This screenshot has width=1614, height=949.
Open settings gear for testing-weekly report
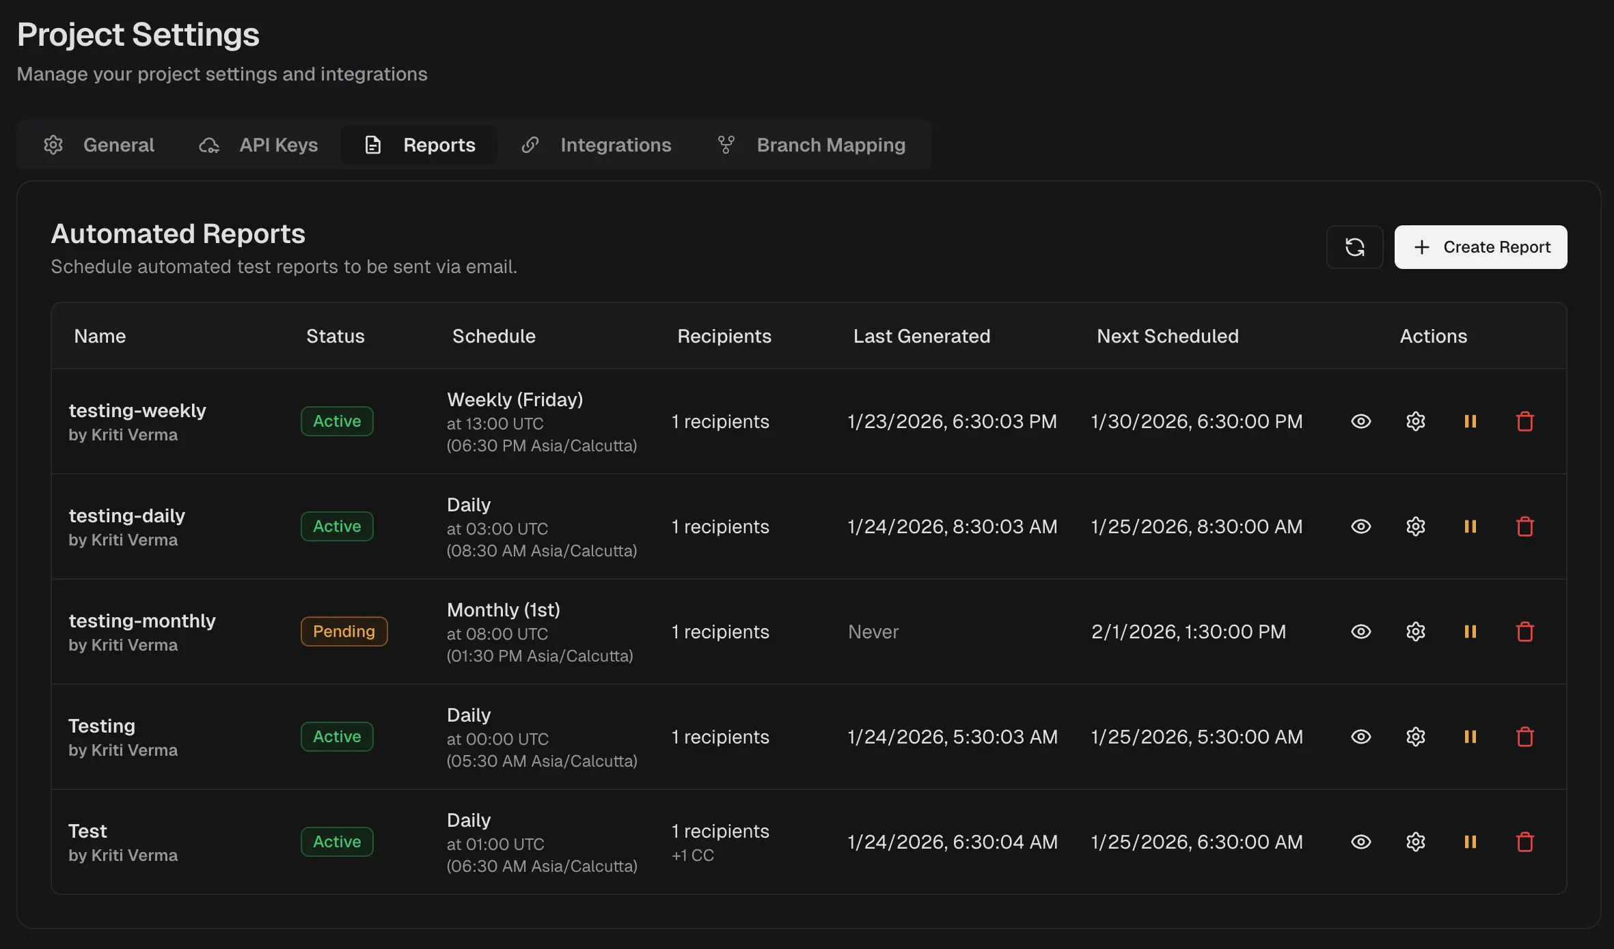coord(1415,421)
